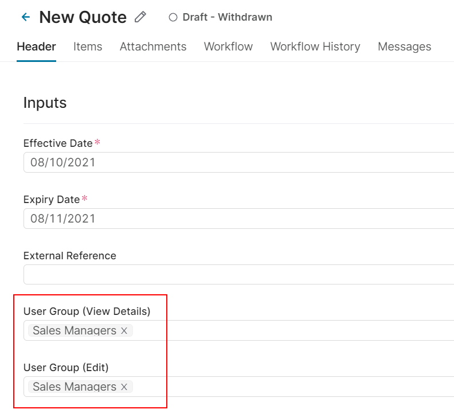Click the Inputs section heading

point(45,103)
